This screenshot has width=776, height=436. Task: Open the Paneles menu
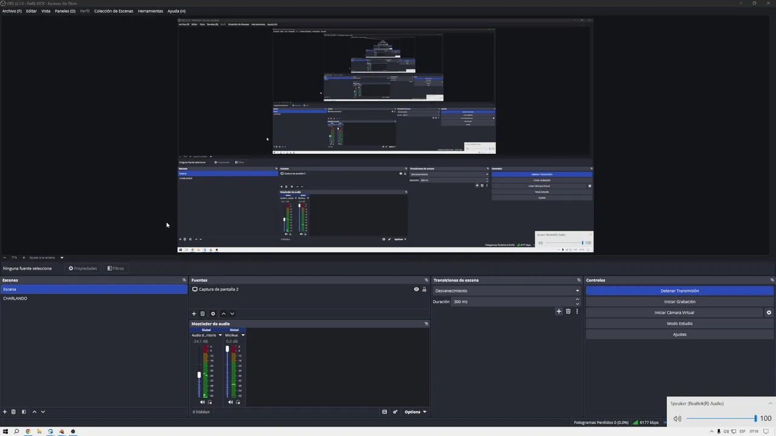[x=65, y=11]
